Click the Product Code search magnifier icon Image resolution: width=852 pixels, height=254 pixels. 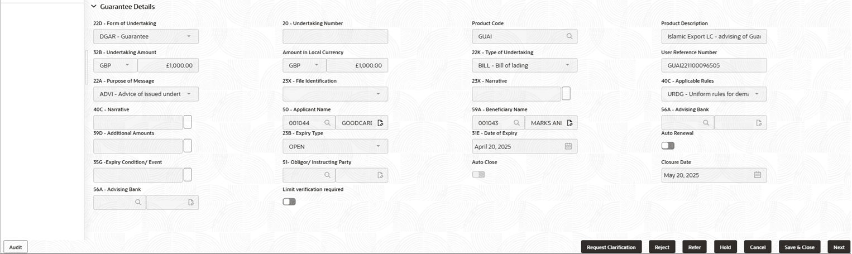569,36
